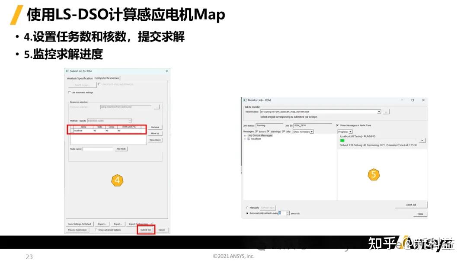Click the Move Up button
The height and width of the screenshot is (263, 467).
tap(155, 133)
